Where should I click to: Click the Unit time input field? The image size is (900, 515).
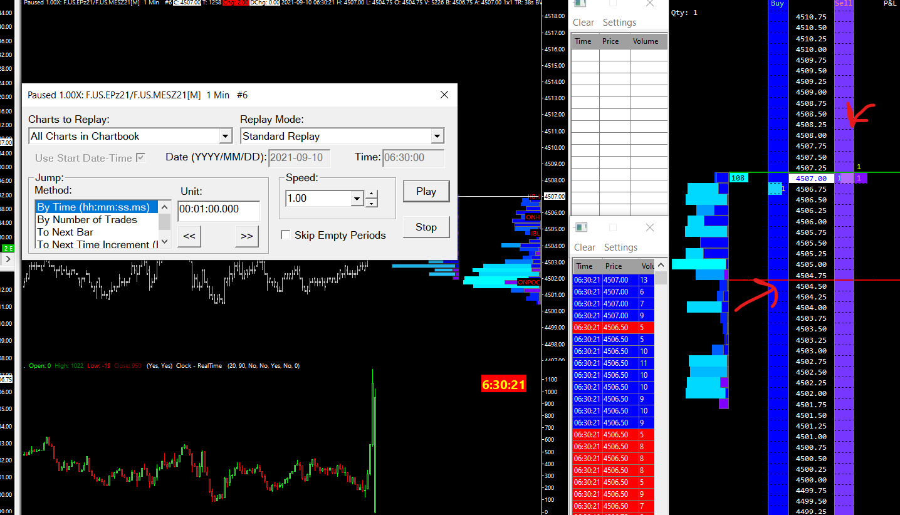tap(219, 211)
